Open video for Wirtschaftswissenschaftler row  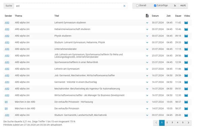pyautogui.click(x=186, y=95)
